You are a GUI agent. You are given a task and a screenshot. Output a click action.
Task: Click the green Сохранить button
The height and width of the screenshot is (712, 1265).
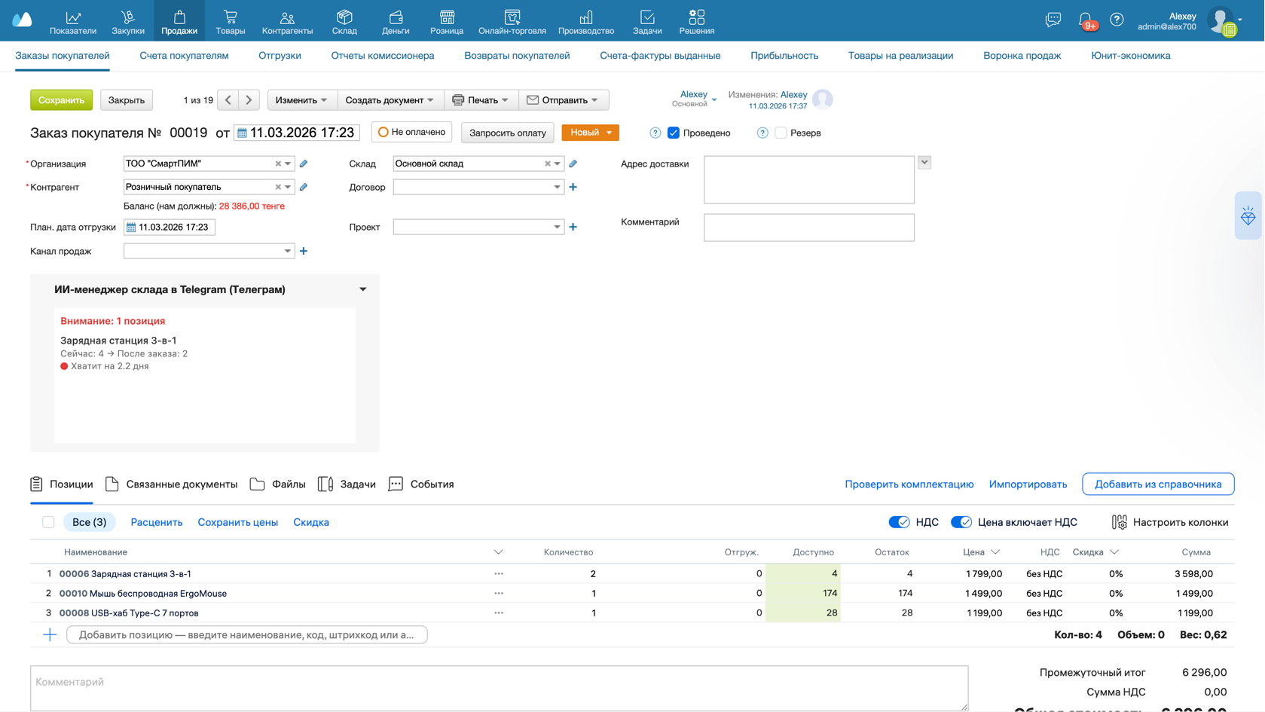61,100
